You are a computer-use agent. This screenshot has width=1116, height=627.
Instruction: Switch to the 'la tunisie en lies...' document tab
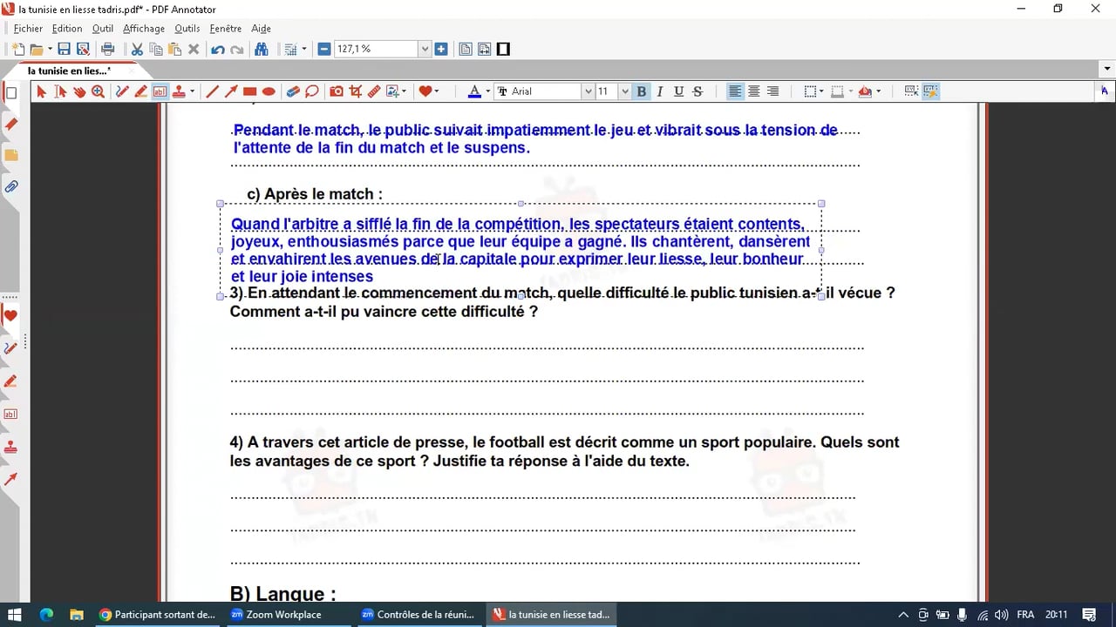[x=69, y=71]
